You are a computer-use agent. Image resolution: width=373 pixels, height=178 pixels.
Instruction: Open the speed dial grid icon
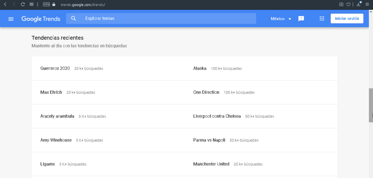(31, 4)
